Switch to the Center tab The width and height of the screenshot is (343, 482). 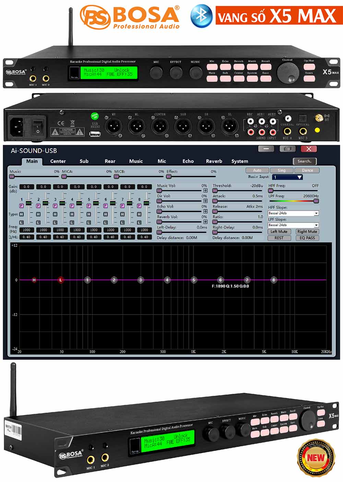click(x=58, y=161)
